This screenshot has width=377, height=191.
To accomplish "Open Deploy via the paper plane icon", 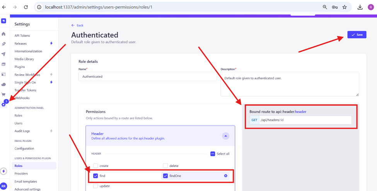I will tap(3, 54).
